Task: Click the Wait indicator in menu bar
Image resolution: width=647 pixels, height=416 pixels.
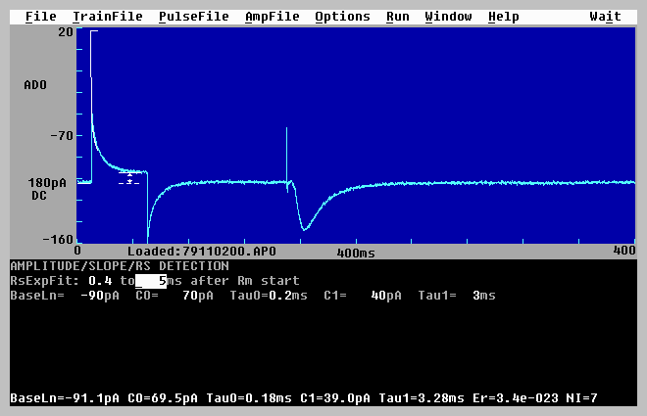Action: pyautogui.click(x=605, y=17)
